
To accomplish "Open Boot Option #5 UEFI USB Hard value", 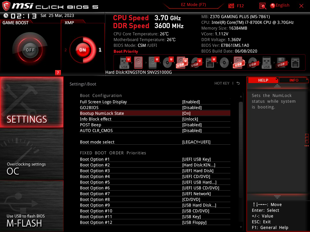I will [x=199, y=182].
